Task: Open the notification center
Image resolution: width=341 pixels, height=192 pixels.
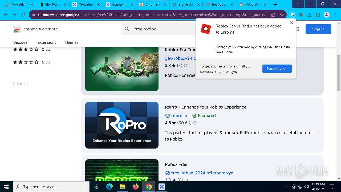Action: coord(332,187)
